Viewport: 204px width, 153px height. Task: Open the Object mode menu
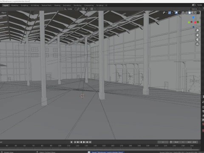click(x=4, y=13)
